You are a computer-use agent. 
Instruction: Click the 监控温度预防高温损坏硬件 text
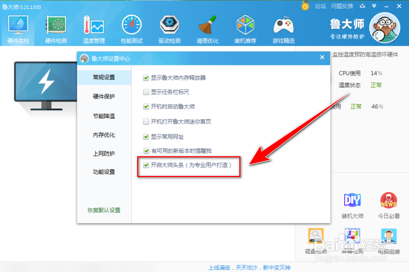[365, 54]
